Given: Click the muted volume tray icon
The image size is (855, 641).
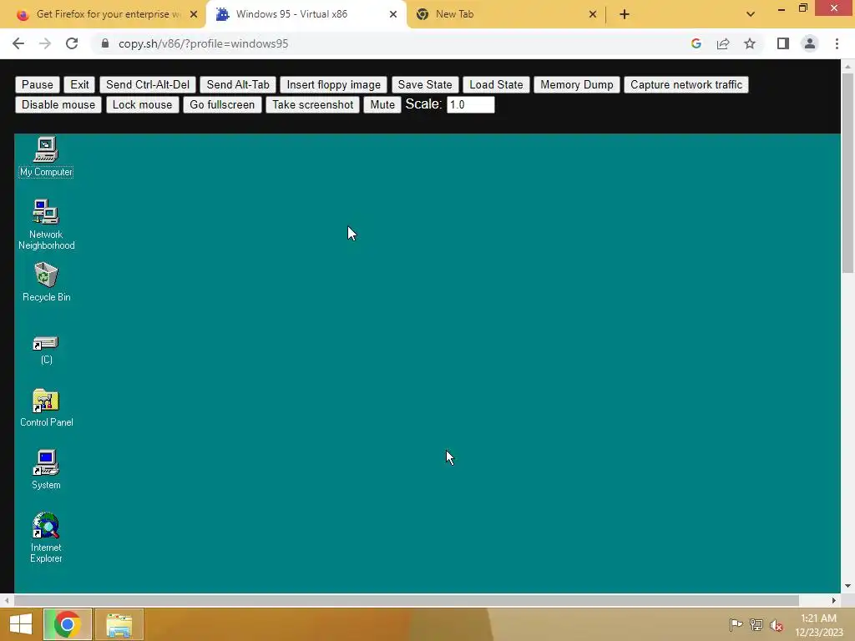Looking at the screenshot, I should coord(777,624).
